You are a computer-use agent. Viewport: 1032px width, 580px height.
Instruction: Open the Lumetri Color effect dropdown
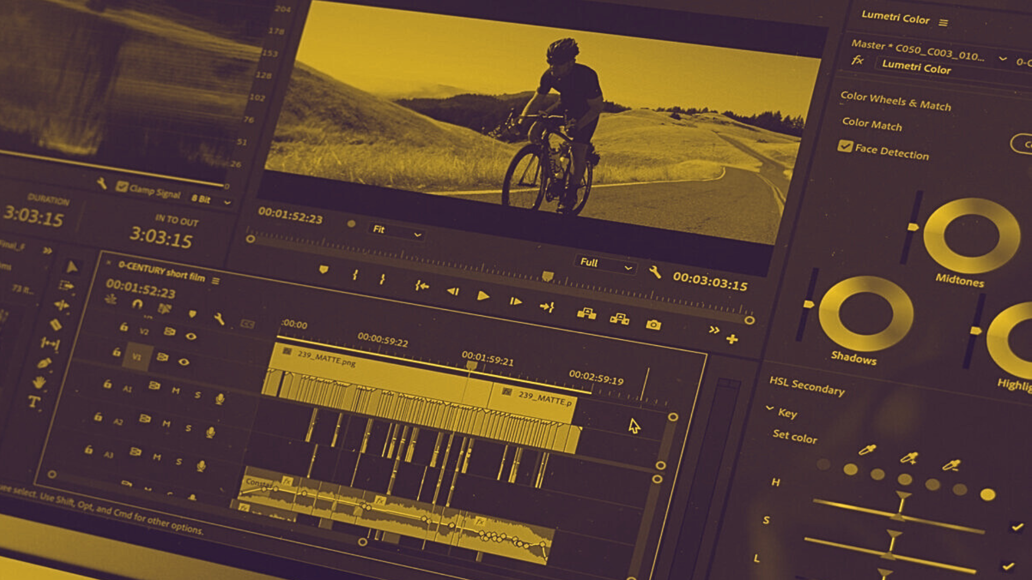(916, 67)
